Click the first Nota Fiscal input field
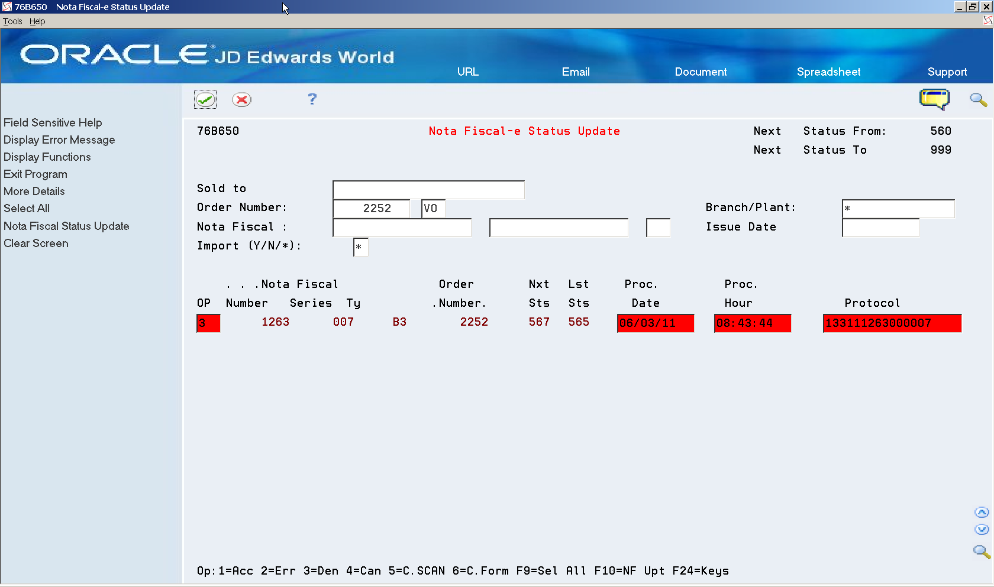This screenshot has height=587, width=994. click(x=402, y=228)
